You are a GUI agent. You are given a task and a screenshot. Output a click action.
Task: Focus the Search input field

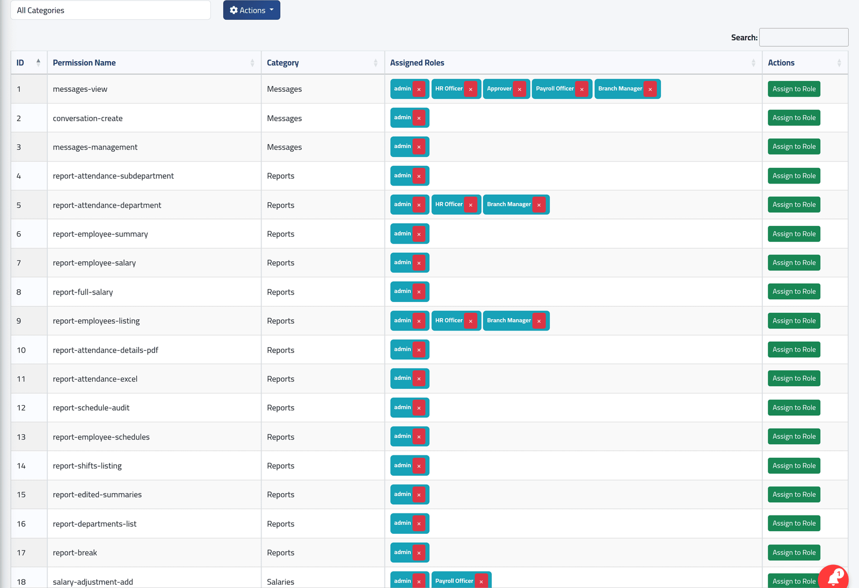point(804,38)
